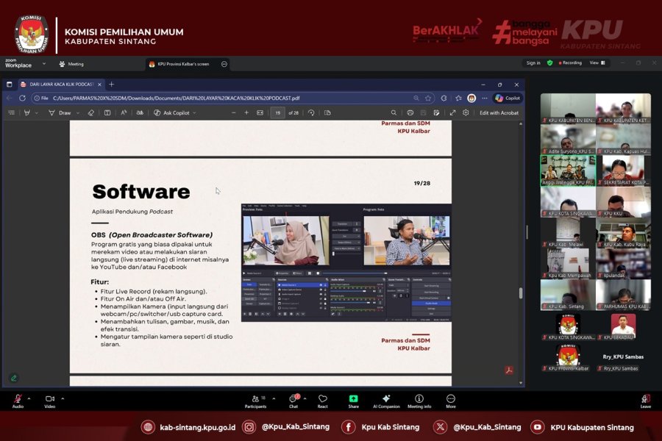Screen dimensions: 662x441
Task: Select the KPU Provinsi Kalbar's screen tab
Action: [x=184, y=64]
